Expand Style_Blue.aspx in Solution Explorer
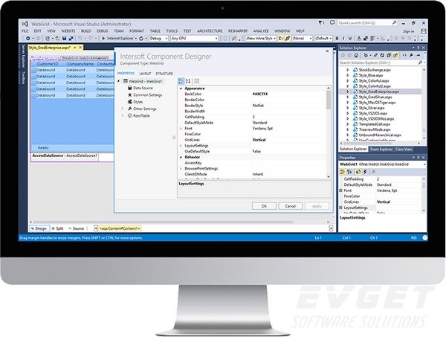The image size is (446, 337). [x=348, y=75]
